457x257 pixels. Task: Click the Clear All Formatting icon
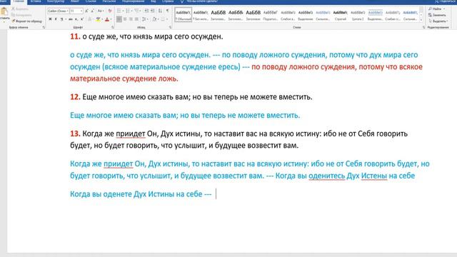point(110,11)
